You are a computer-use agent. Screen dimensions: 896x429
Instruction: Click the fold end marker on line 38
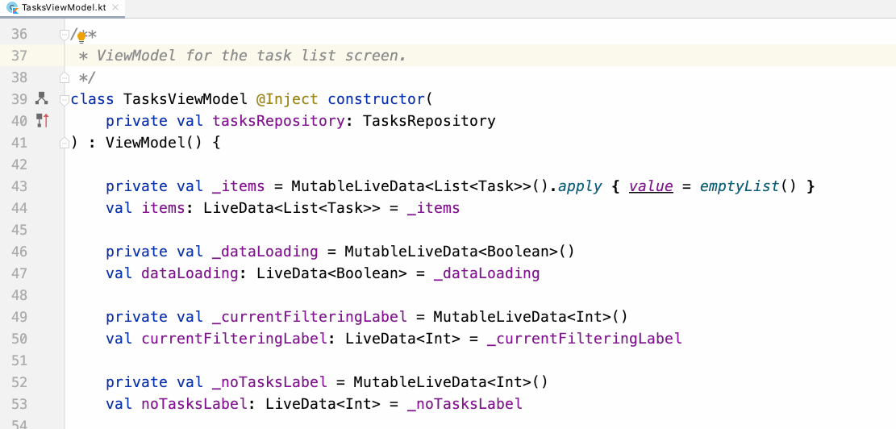tap(64, 77)
